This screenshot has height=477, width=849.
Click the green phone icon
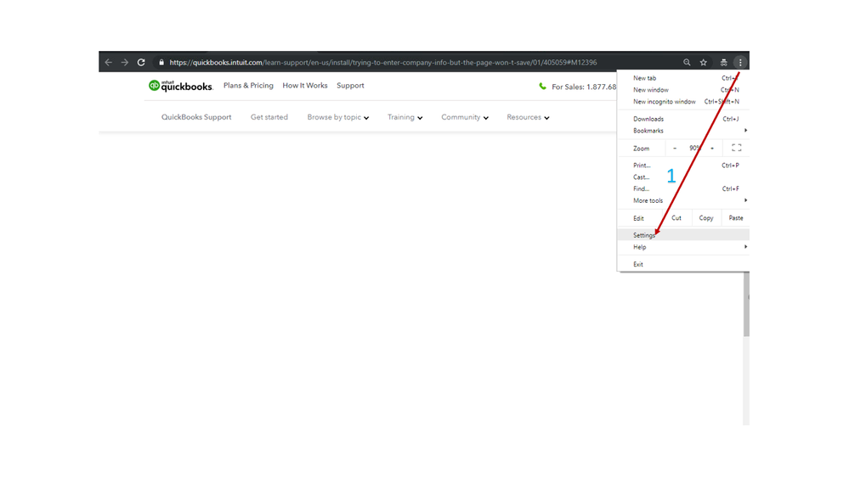point(542,86)
